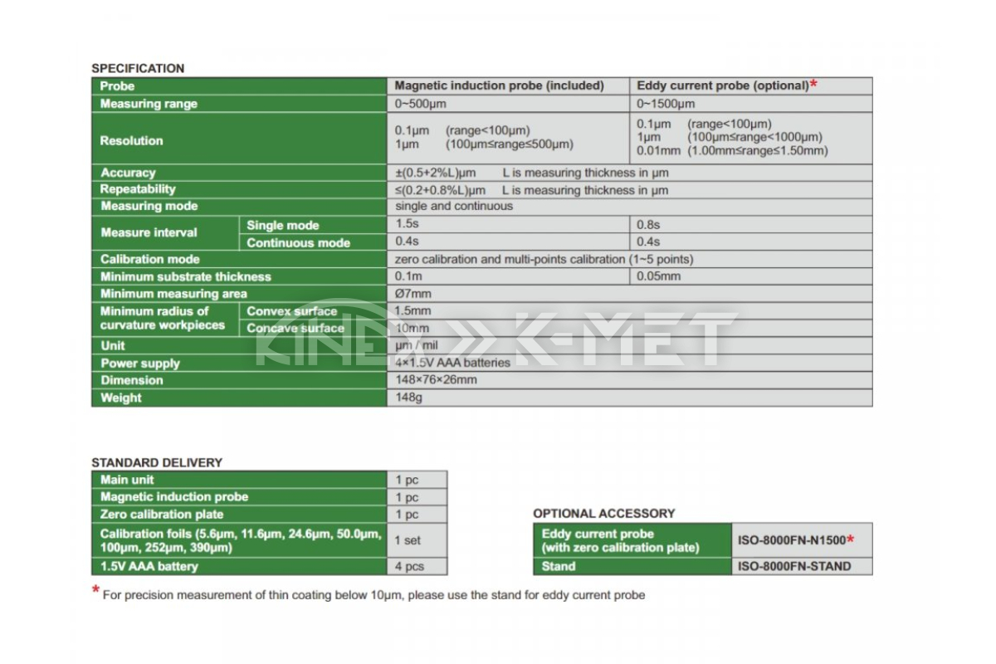This screenshot has width=996, height=664.
Task: Select the 'zero calibration and multi-points calibration' value
Action: coord(544,259)
